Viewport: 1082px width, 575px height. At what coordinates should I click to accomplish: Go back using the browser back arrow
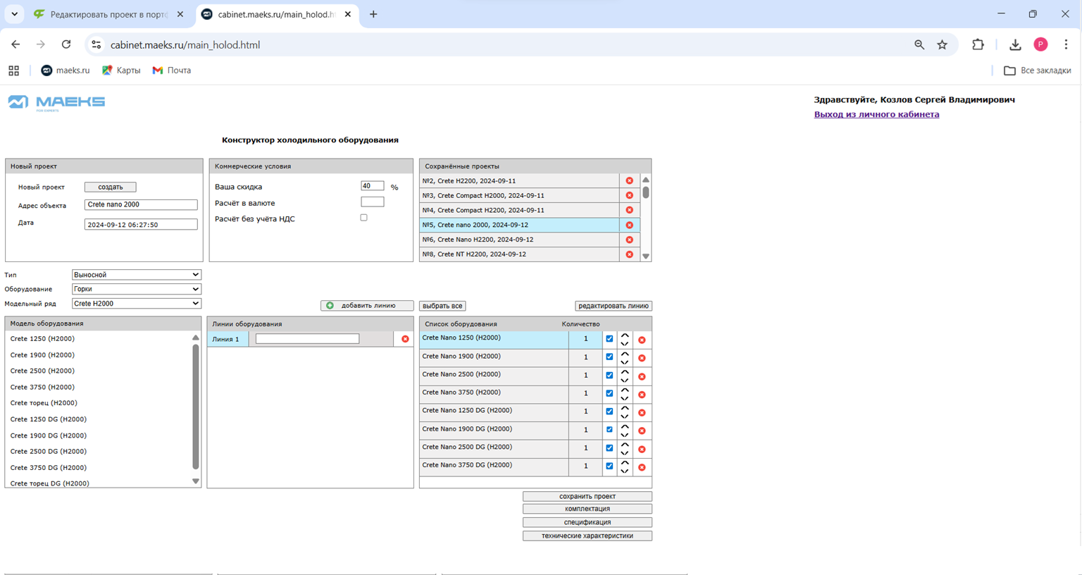(x=15, y=44)
